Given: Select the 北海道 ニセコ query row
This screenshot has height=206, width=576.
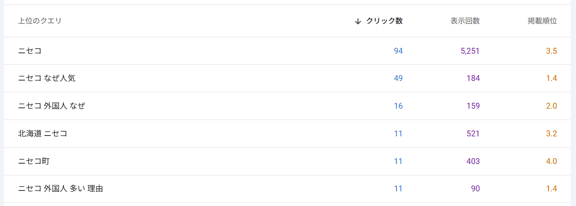Looking at the screenshot, I should pos(42,133).
